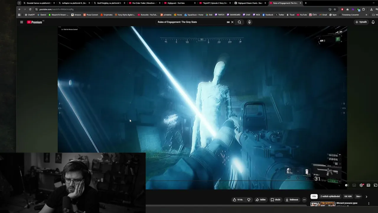378x213 pixels.
Task: Open the DASHBOARD bookmark
Action: point(233,15)
